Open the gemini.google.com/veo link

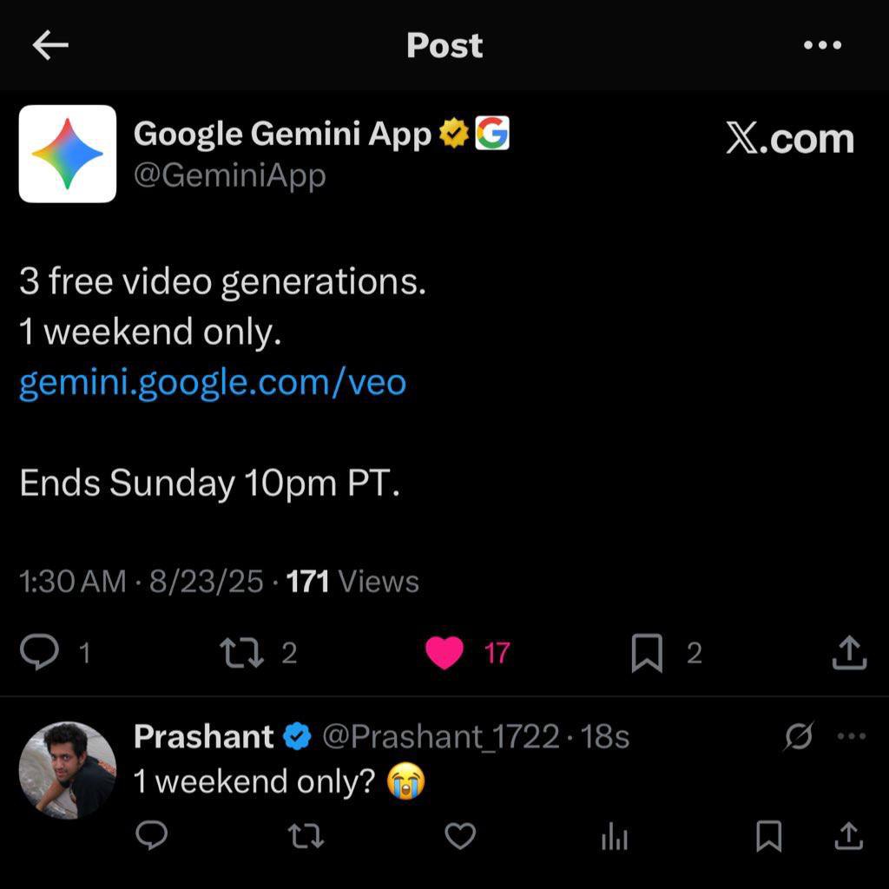click(213, 382)
